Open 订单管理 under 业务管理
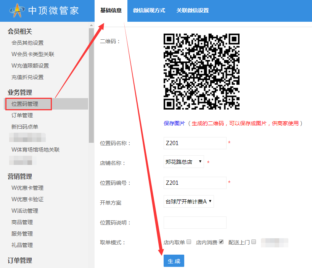The width and height of the screenshot is (312, 268). tap(22, 115)
